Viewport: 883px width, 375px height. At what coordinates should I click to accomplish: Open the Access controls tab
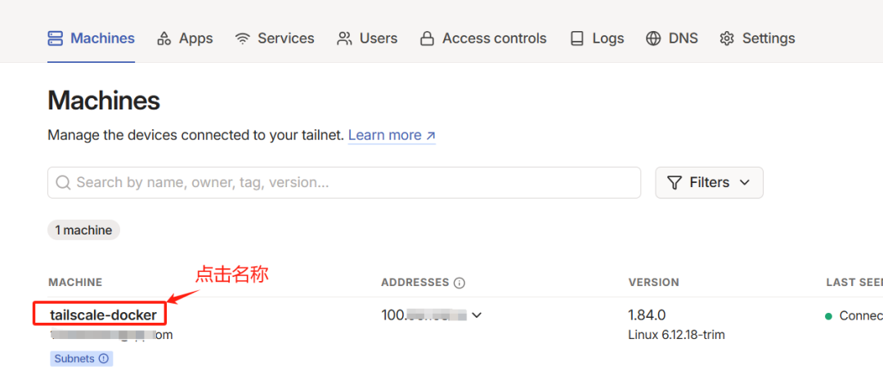483,38
